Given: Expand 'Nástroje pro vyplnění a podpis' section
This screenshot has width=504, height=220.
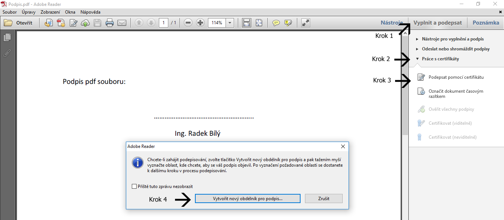Looking at the screenshot, I should pos(453,39).
